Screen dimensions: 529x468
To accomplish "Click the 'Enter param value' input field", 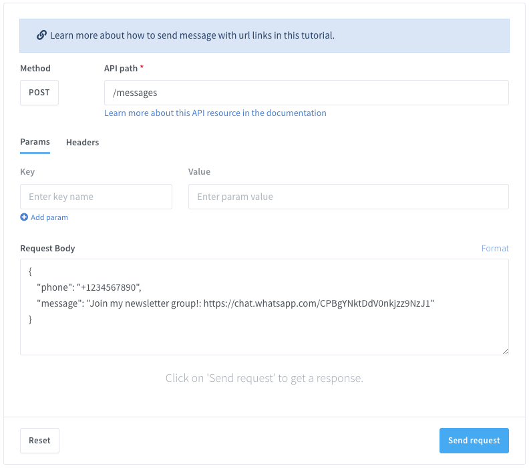I will [348, 197].
